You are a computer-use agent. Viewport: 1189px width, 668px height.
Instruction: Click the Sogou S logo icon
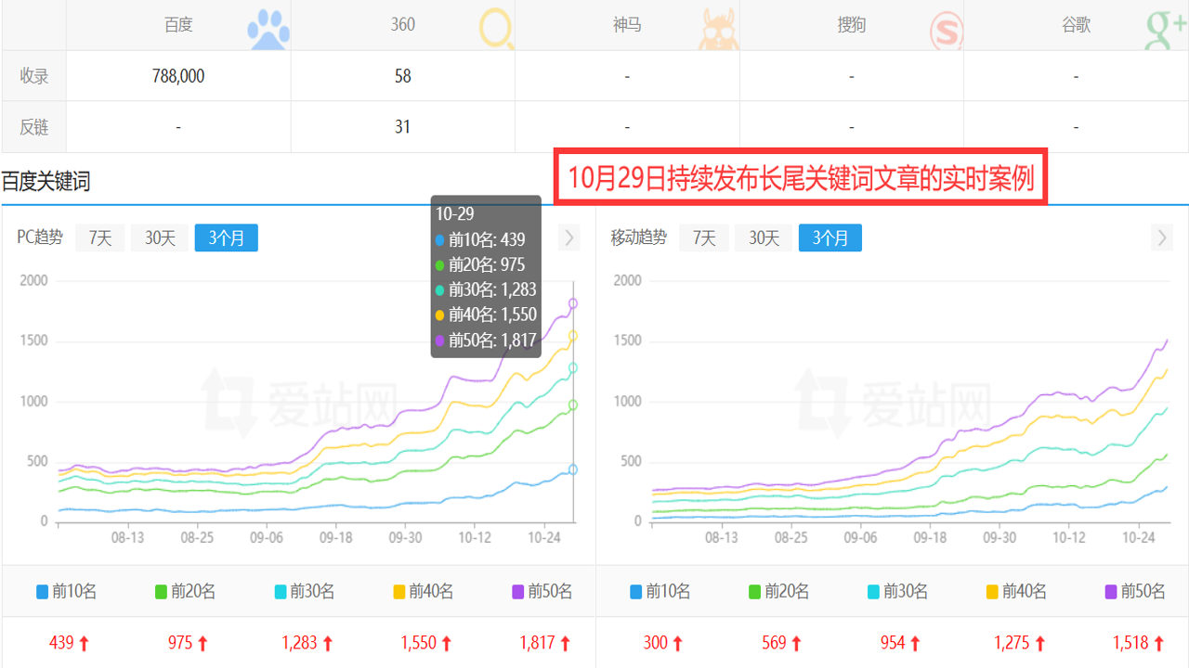947,31
